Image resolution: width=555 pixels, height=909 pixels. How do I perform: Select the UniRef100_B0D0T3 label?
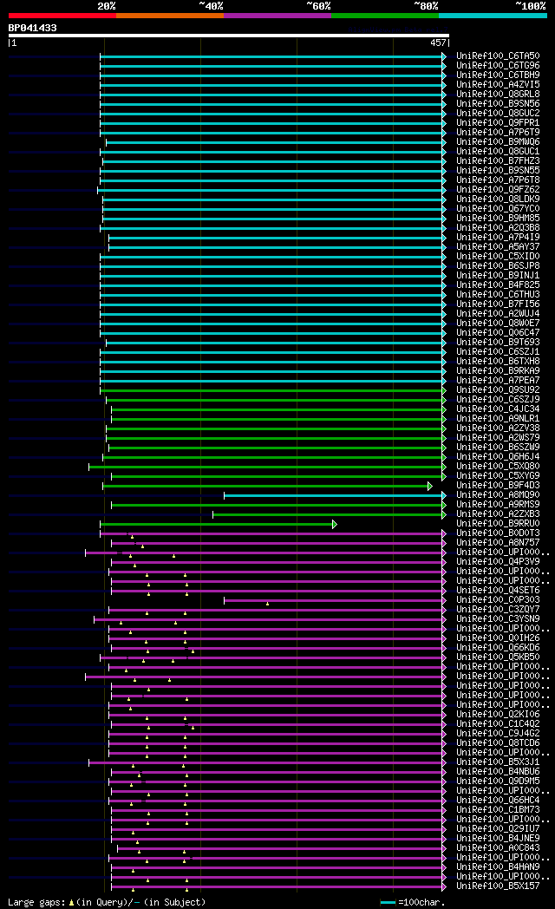pyautogui.click(x=498, y=533)
